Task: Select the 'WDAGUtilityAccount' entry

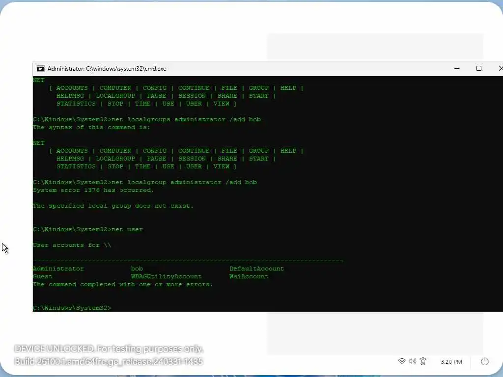Action: (x=166, y=276)
